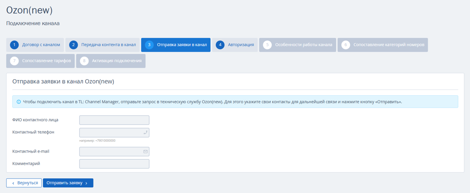Image resolution: width=470 pixels, height=193 pixels.
Task: Click the Вернуться button
Action: click(x=24, y=183)
